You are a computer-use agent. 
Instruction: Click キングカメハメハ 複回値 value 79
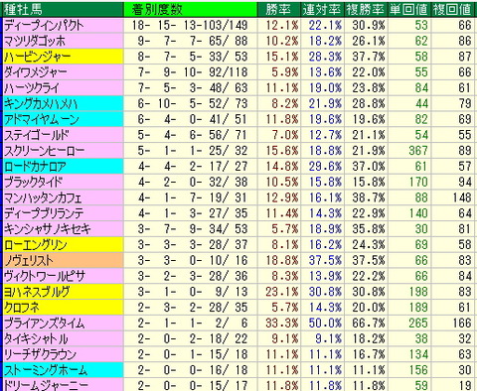(x=465, y=104)
